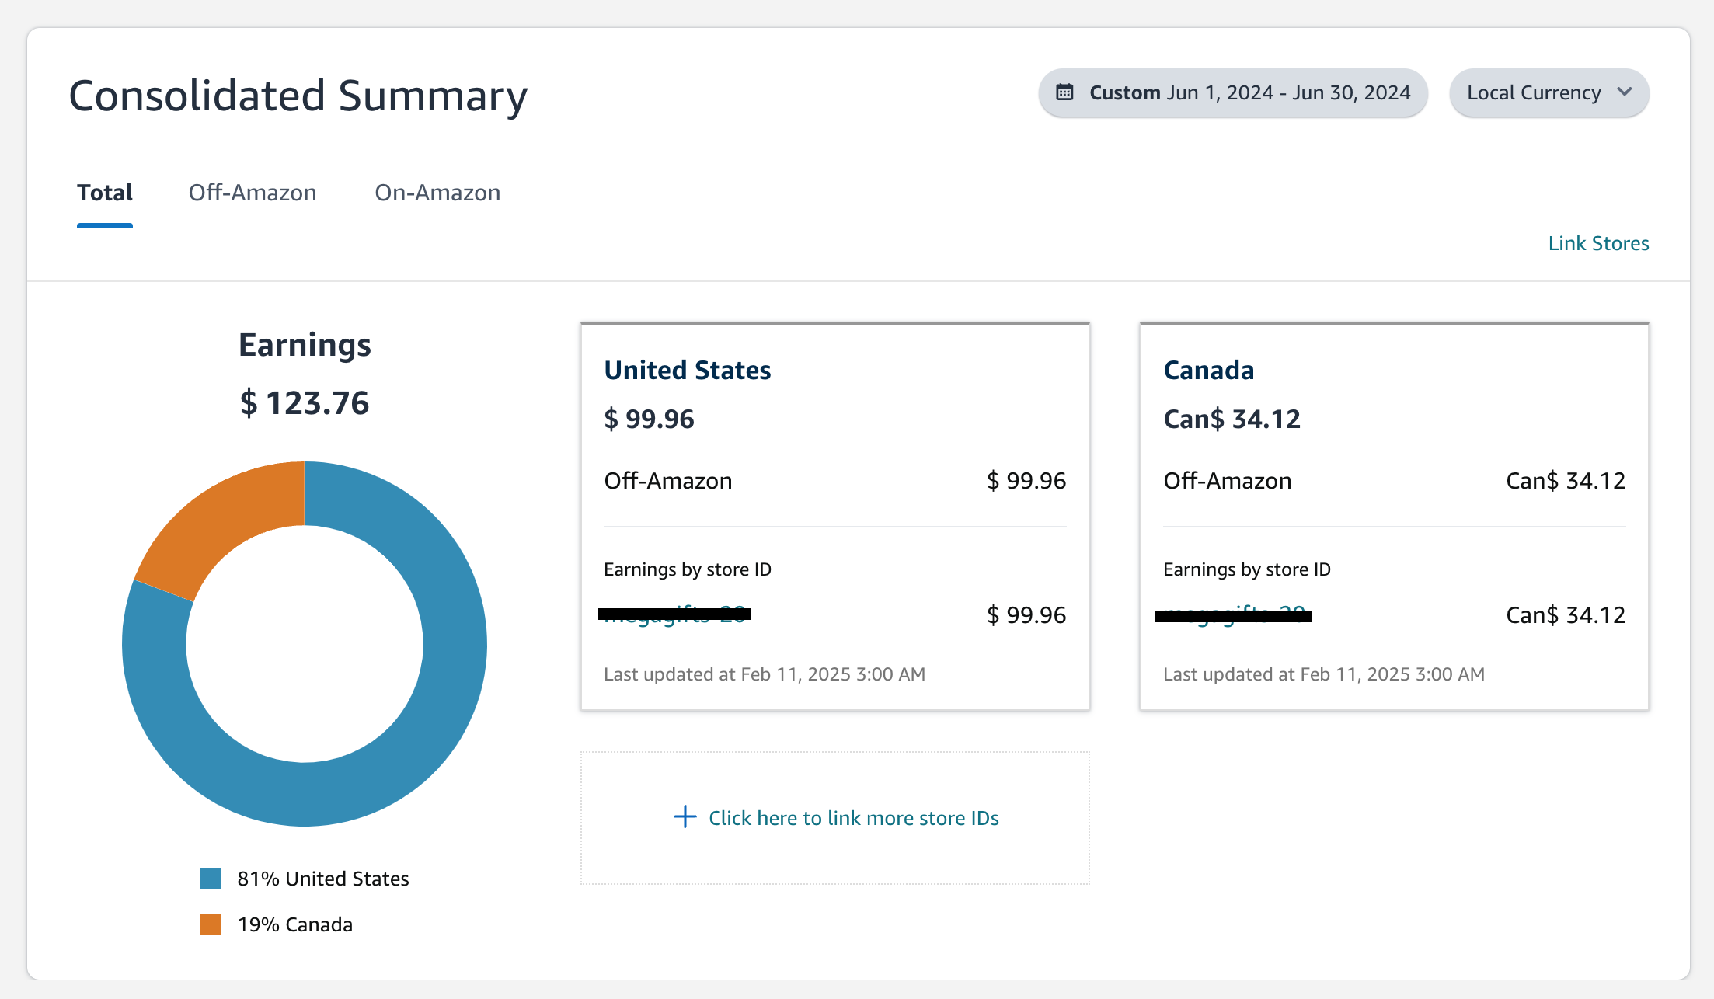This screenshot has height=999, width=1714.
Task: Switch to the Total tab
Action: 105,193
